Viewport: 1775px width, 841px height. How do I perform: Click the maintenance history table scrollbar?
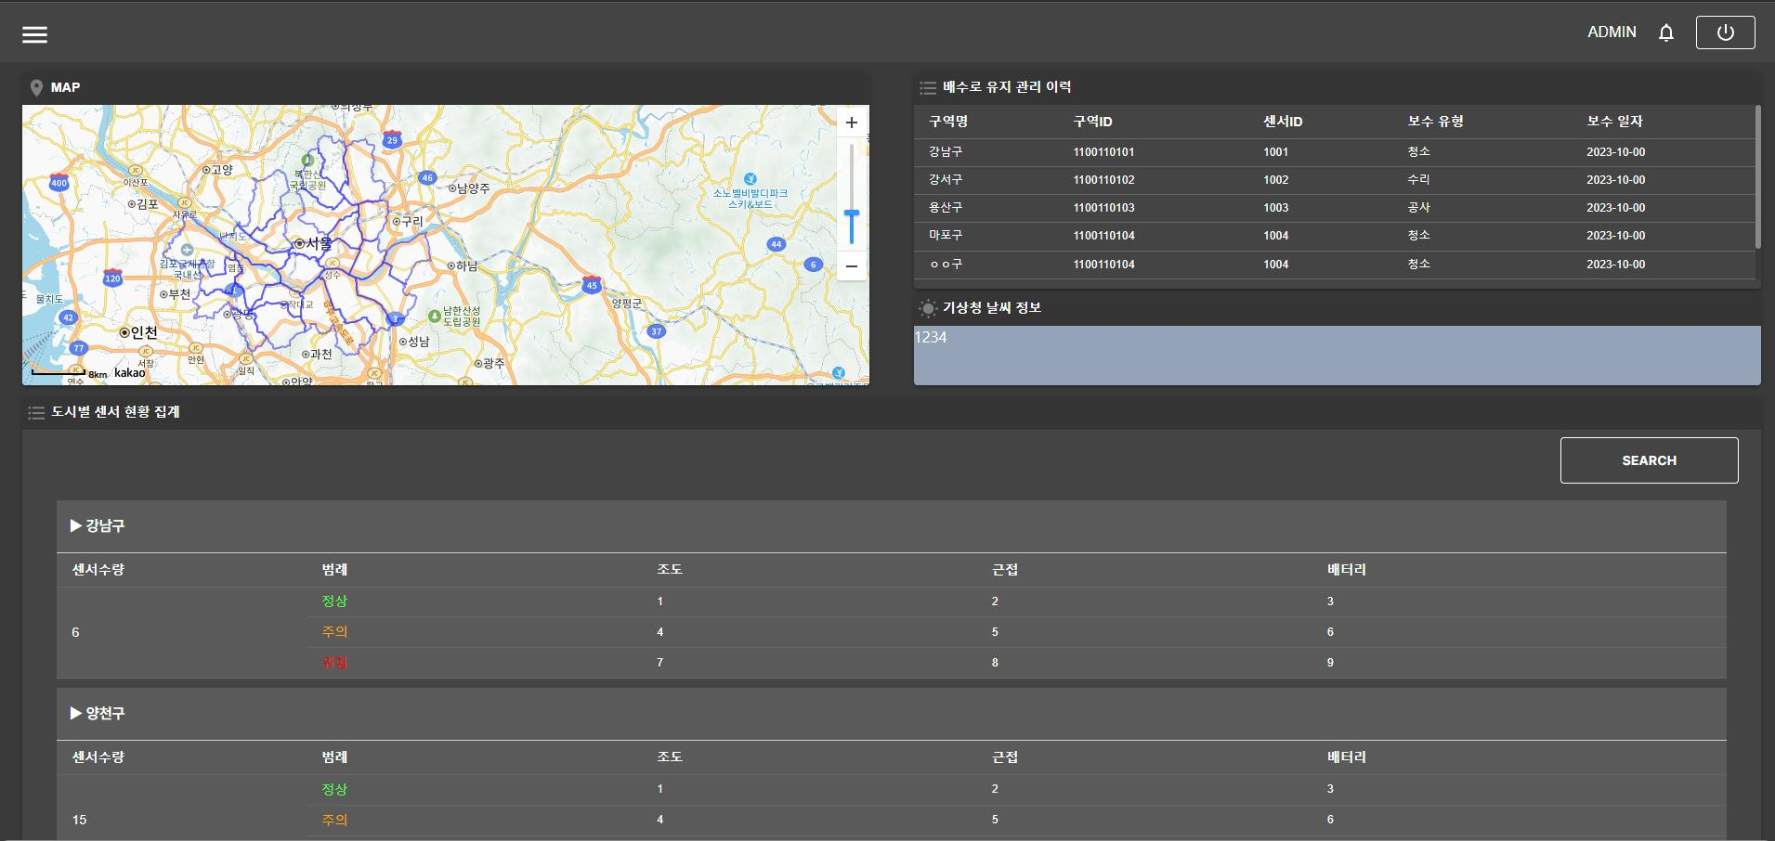point(1757,177)
